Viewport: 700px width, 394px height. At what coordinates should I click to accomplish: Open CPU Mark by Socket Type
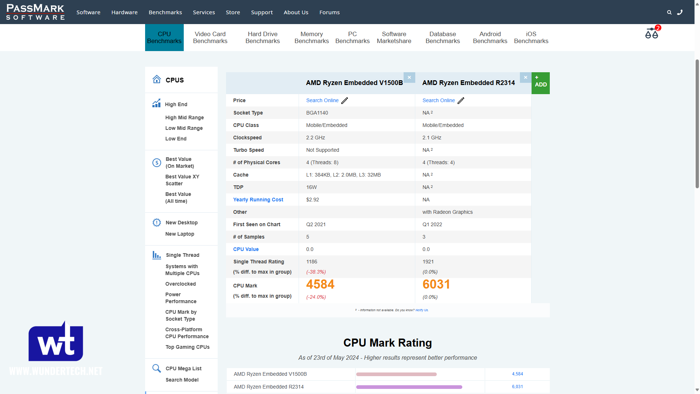(x=181, y=315)
